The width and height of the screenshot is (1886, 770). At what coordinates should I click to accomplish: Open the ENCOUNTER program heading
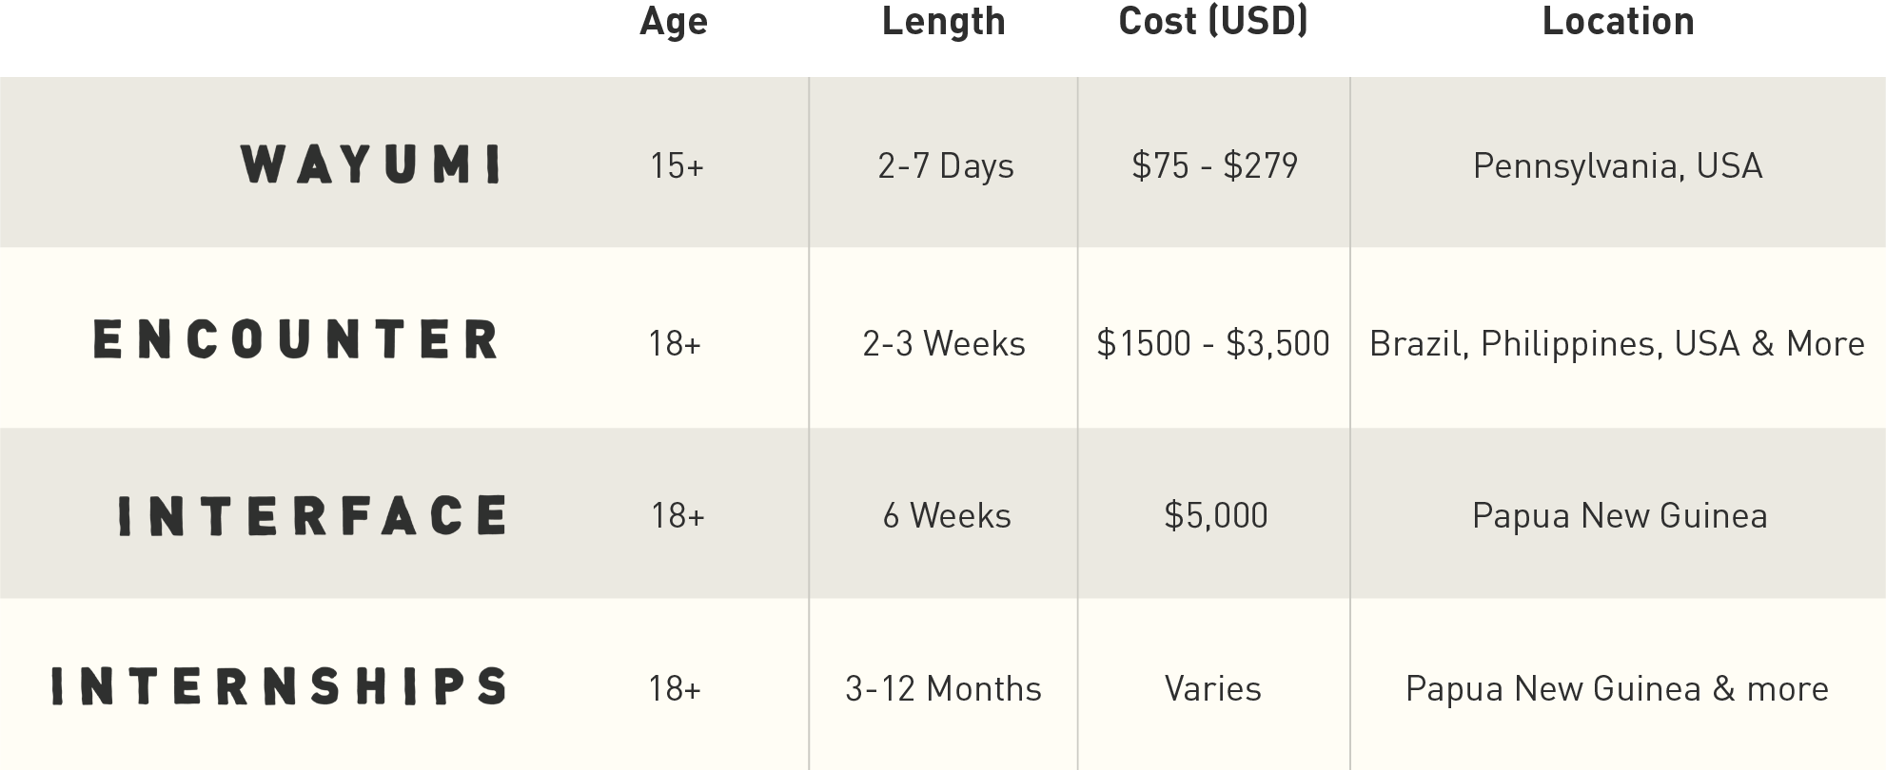[x=296, y=339]
